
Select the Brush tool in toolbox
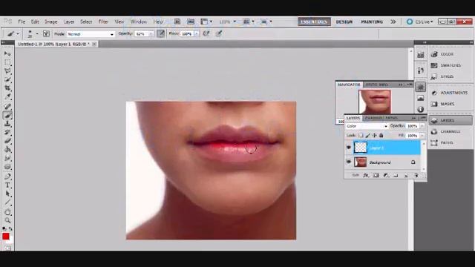click(7, 115)
